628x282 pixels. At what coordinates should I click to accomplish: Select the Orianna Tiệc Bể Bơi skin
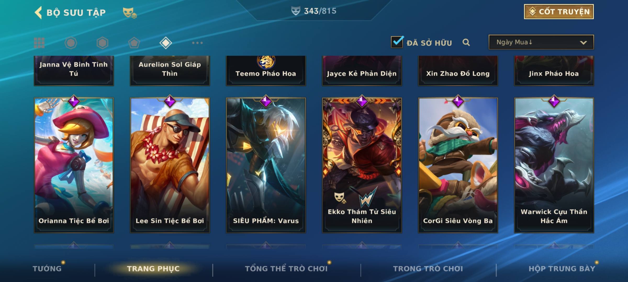pos(74,165)
